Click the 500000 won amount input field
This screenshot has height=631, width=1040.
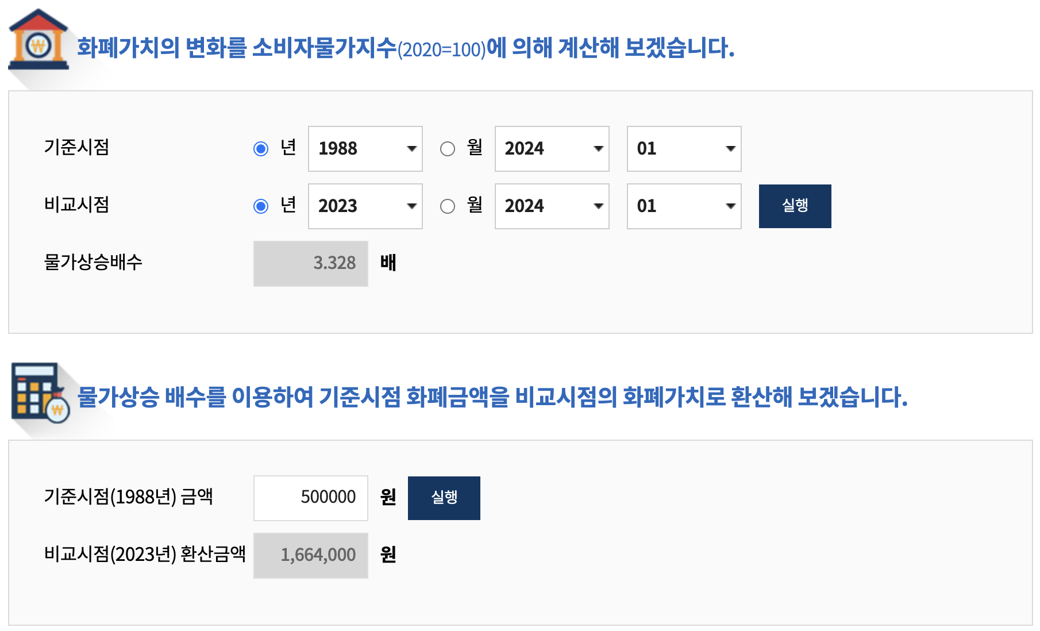310,498
